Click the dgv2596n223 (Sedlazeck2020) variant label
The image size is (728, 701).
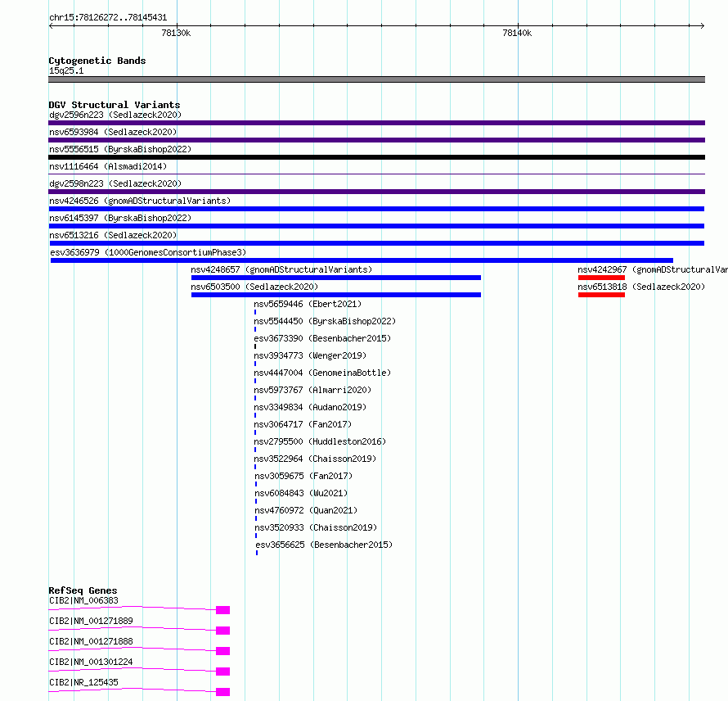pos(115,115)
